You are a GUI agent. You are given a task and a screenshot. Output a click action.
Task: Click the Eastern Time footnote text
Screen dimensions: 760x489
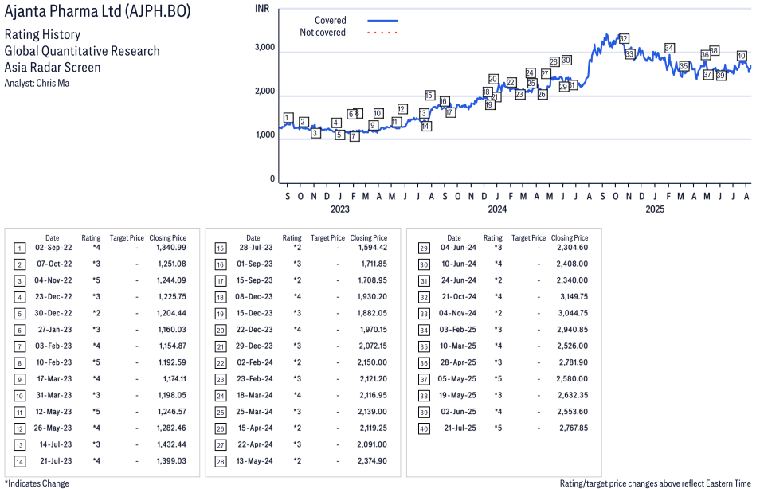[656, 483]
